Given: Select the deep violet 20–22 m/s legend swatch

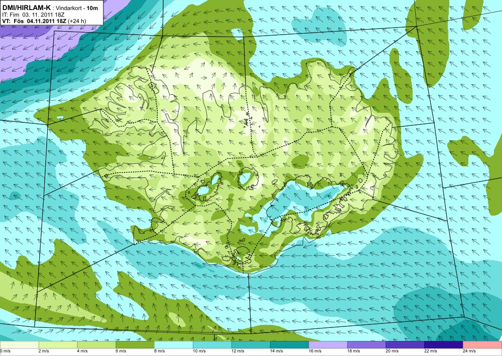Looking at the screenshot, I should click(405, 345).
